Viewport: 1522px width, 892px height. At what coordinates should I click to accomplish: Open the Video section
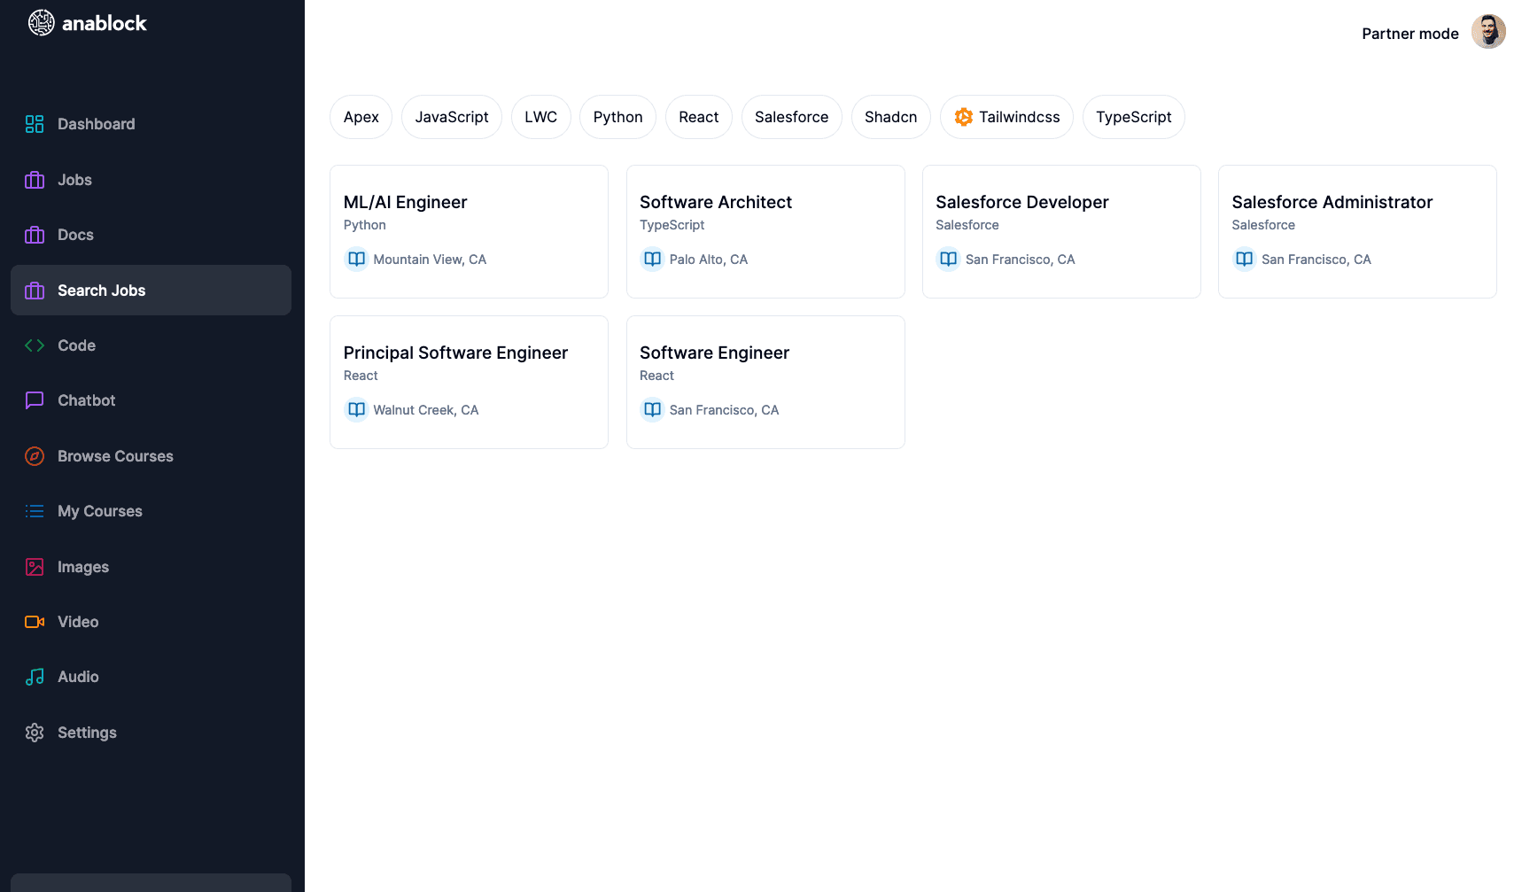click(151, 622)
